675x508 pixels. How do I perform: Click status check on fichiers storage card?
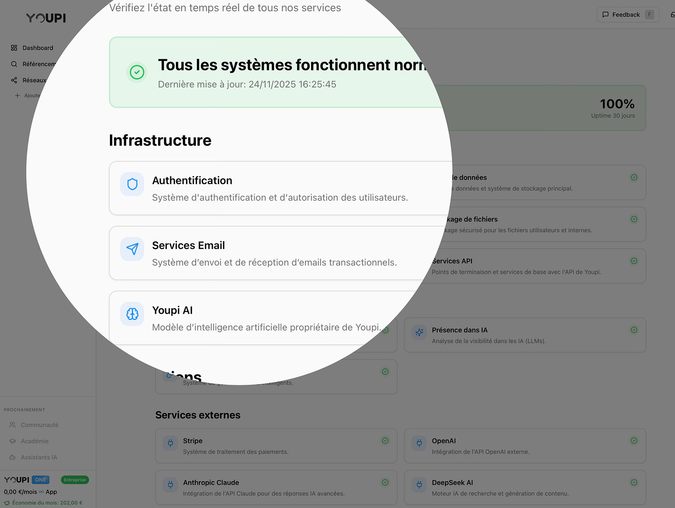point(634,219)
